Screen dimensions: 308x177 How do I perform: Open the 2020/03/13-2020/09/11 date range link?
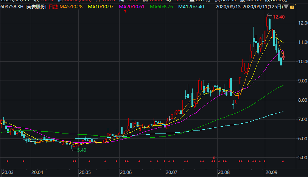pos(249,7)
